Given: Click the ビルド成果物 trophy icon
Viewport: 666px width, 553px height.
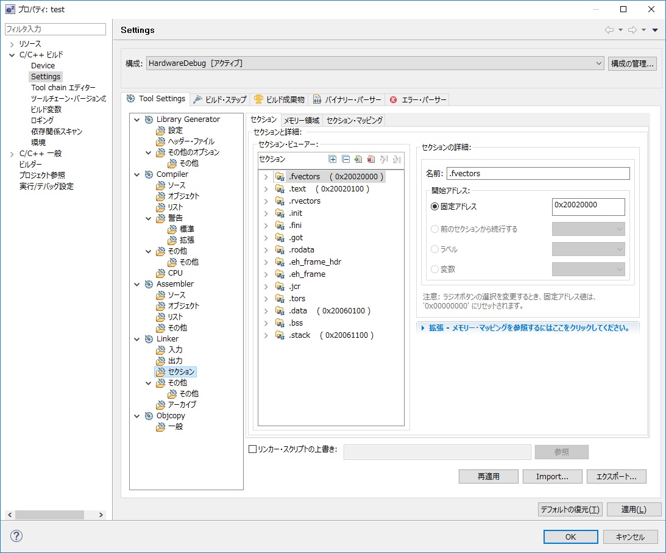Looking at the screenshot, I should tap(258, 99).
